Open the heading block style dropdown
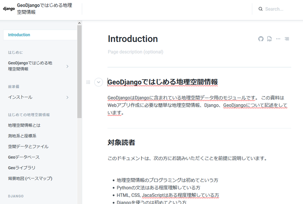Viewport: 303px width, 204px height. click(98, 82)
